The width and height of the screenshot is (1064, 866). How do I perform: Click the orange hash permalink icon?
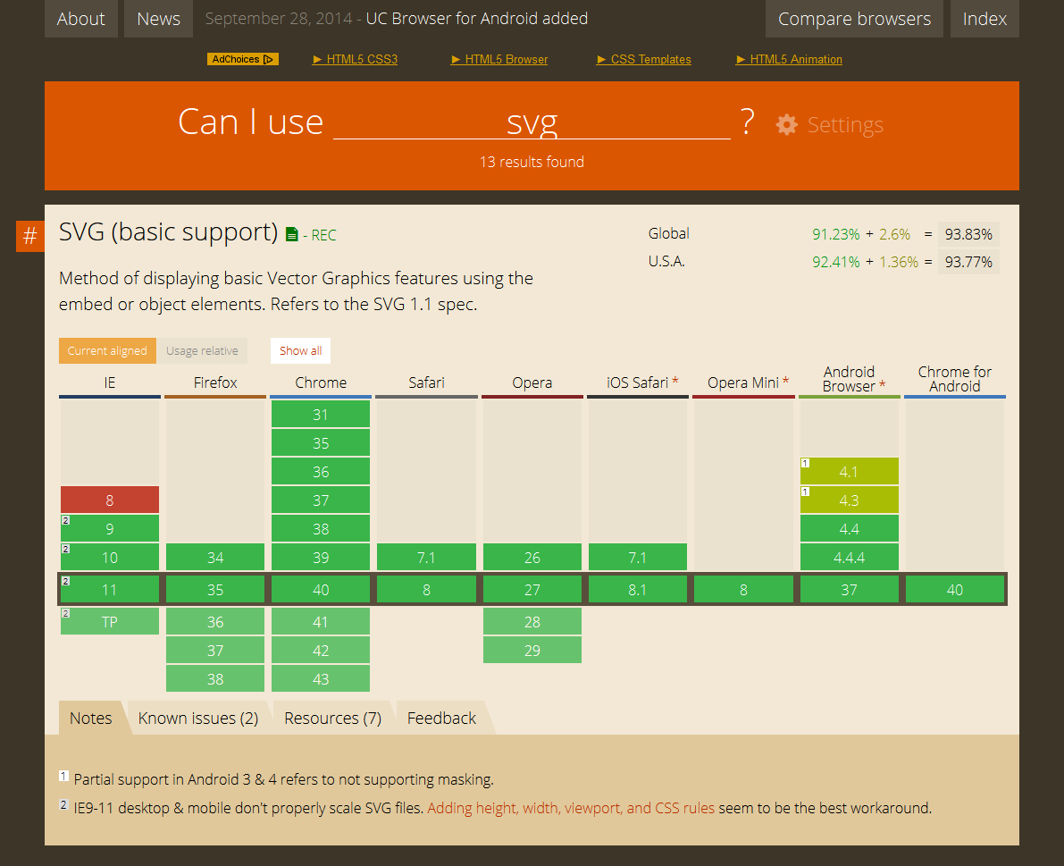click(x=29, y=236)
